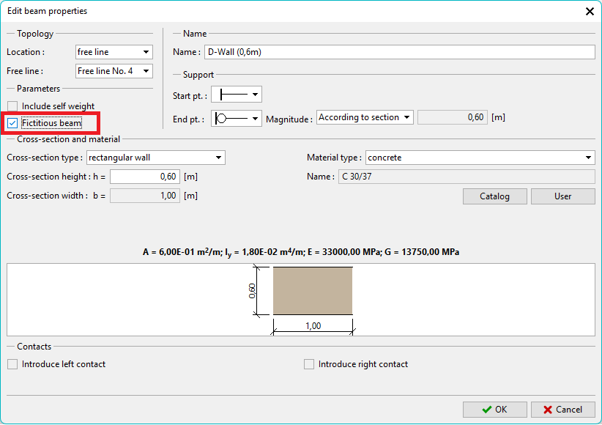Viewport: 602px width, 425px height.
Task: Open the material Catalog
Action: [494, 196]
